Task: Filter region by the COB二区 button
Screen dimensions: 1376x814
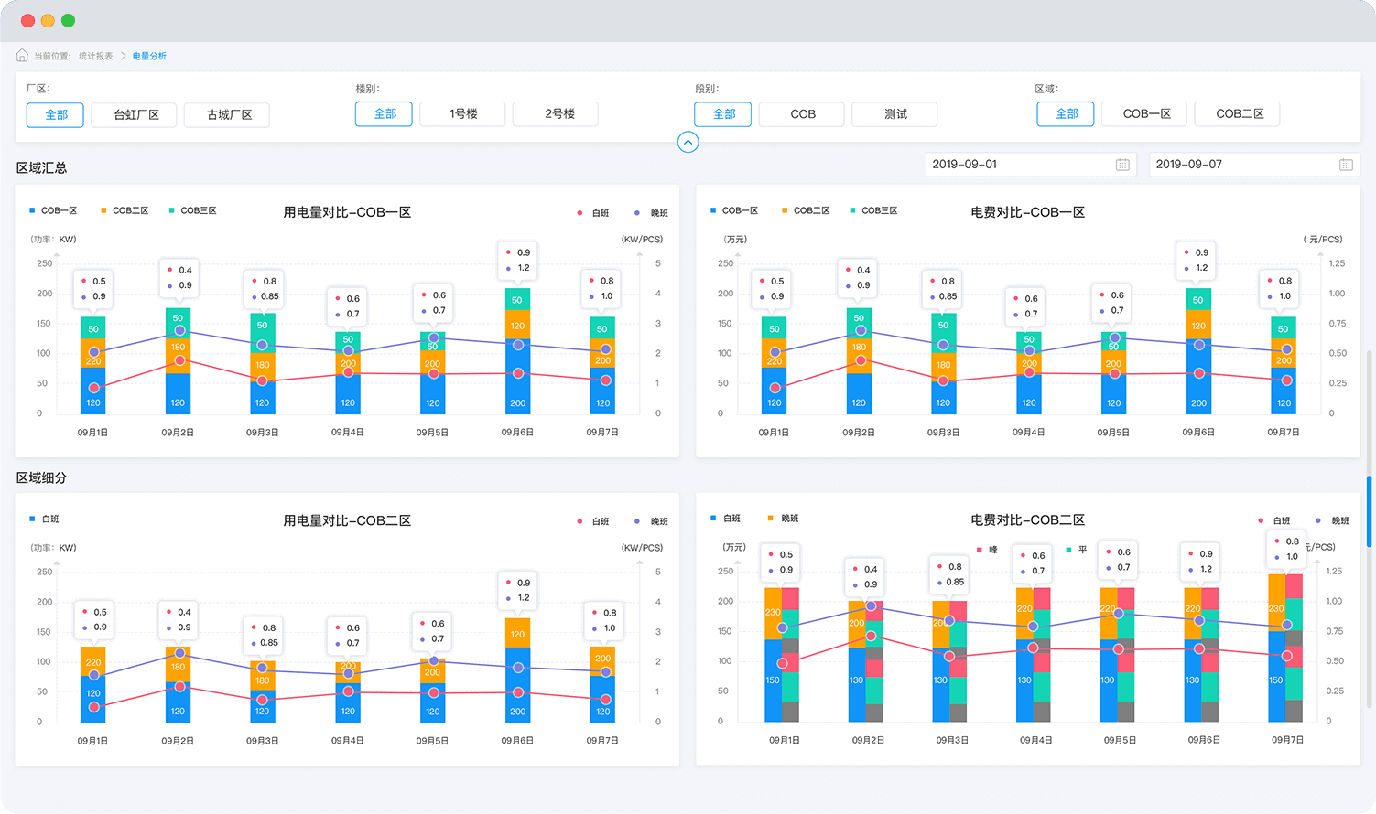Action: (x=1238, y=114)
